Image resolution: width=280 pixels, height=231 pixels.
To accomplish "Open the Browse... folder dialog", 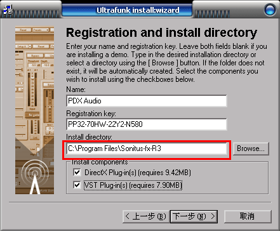I will pos(251,148).
